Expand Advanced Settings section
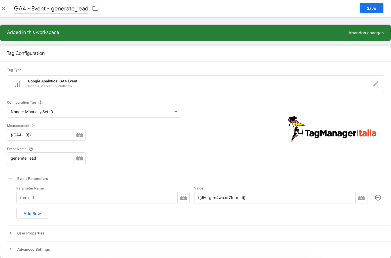391x258 pixels. [10, 250]
